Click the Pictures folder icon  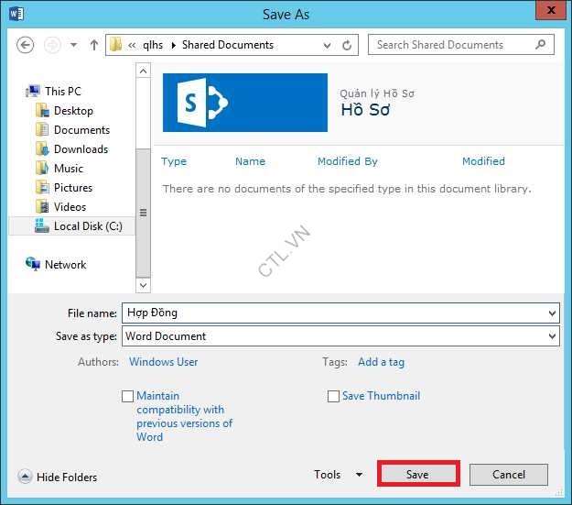point(42,188)
